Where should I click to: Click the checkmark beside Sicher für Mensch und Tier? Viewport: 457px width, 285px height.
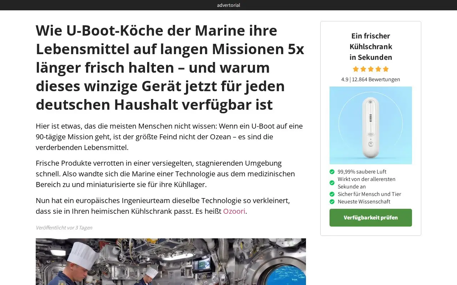[332, 194]
